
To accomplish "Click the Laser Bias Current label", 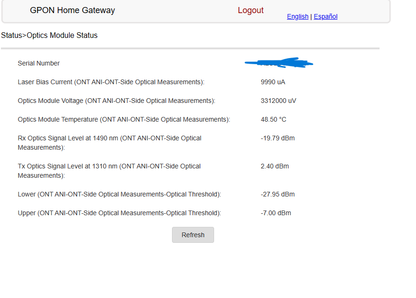I will pos(111,82).
